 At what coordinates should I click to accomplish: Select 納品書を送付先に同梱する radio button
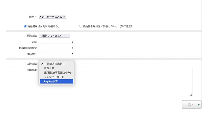click(x=25, y=26)
